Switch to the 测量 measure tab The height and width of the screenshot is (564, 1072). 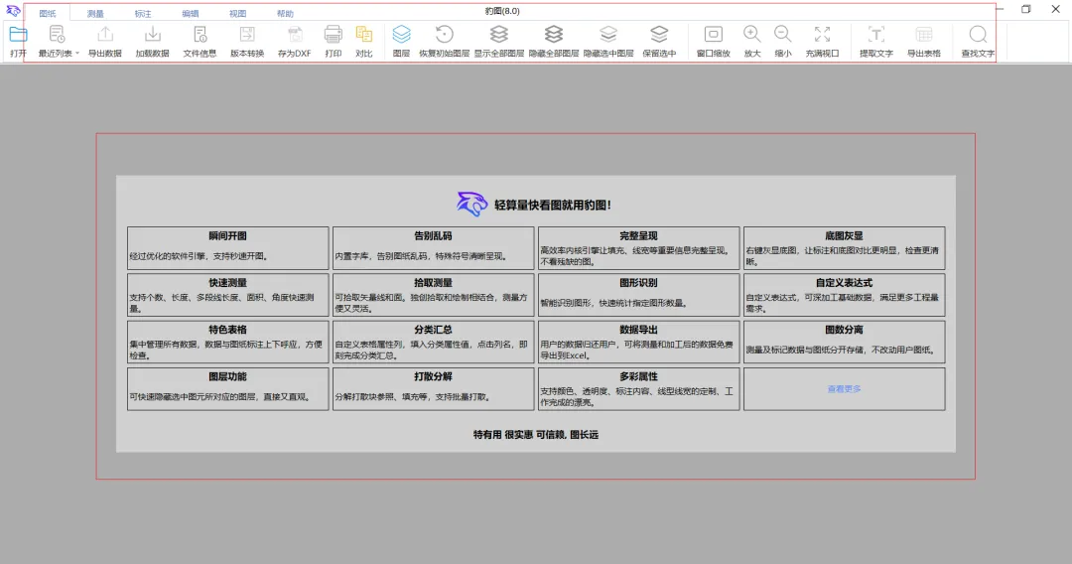pyautogui.click(x=95, y=14)
